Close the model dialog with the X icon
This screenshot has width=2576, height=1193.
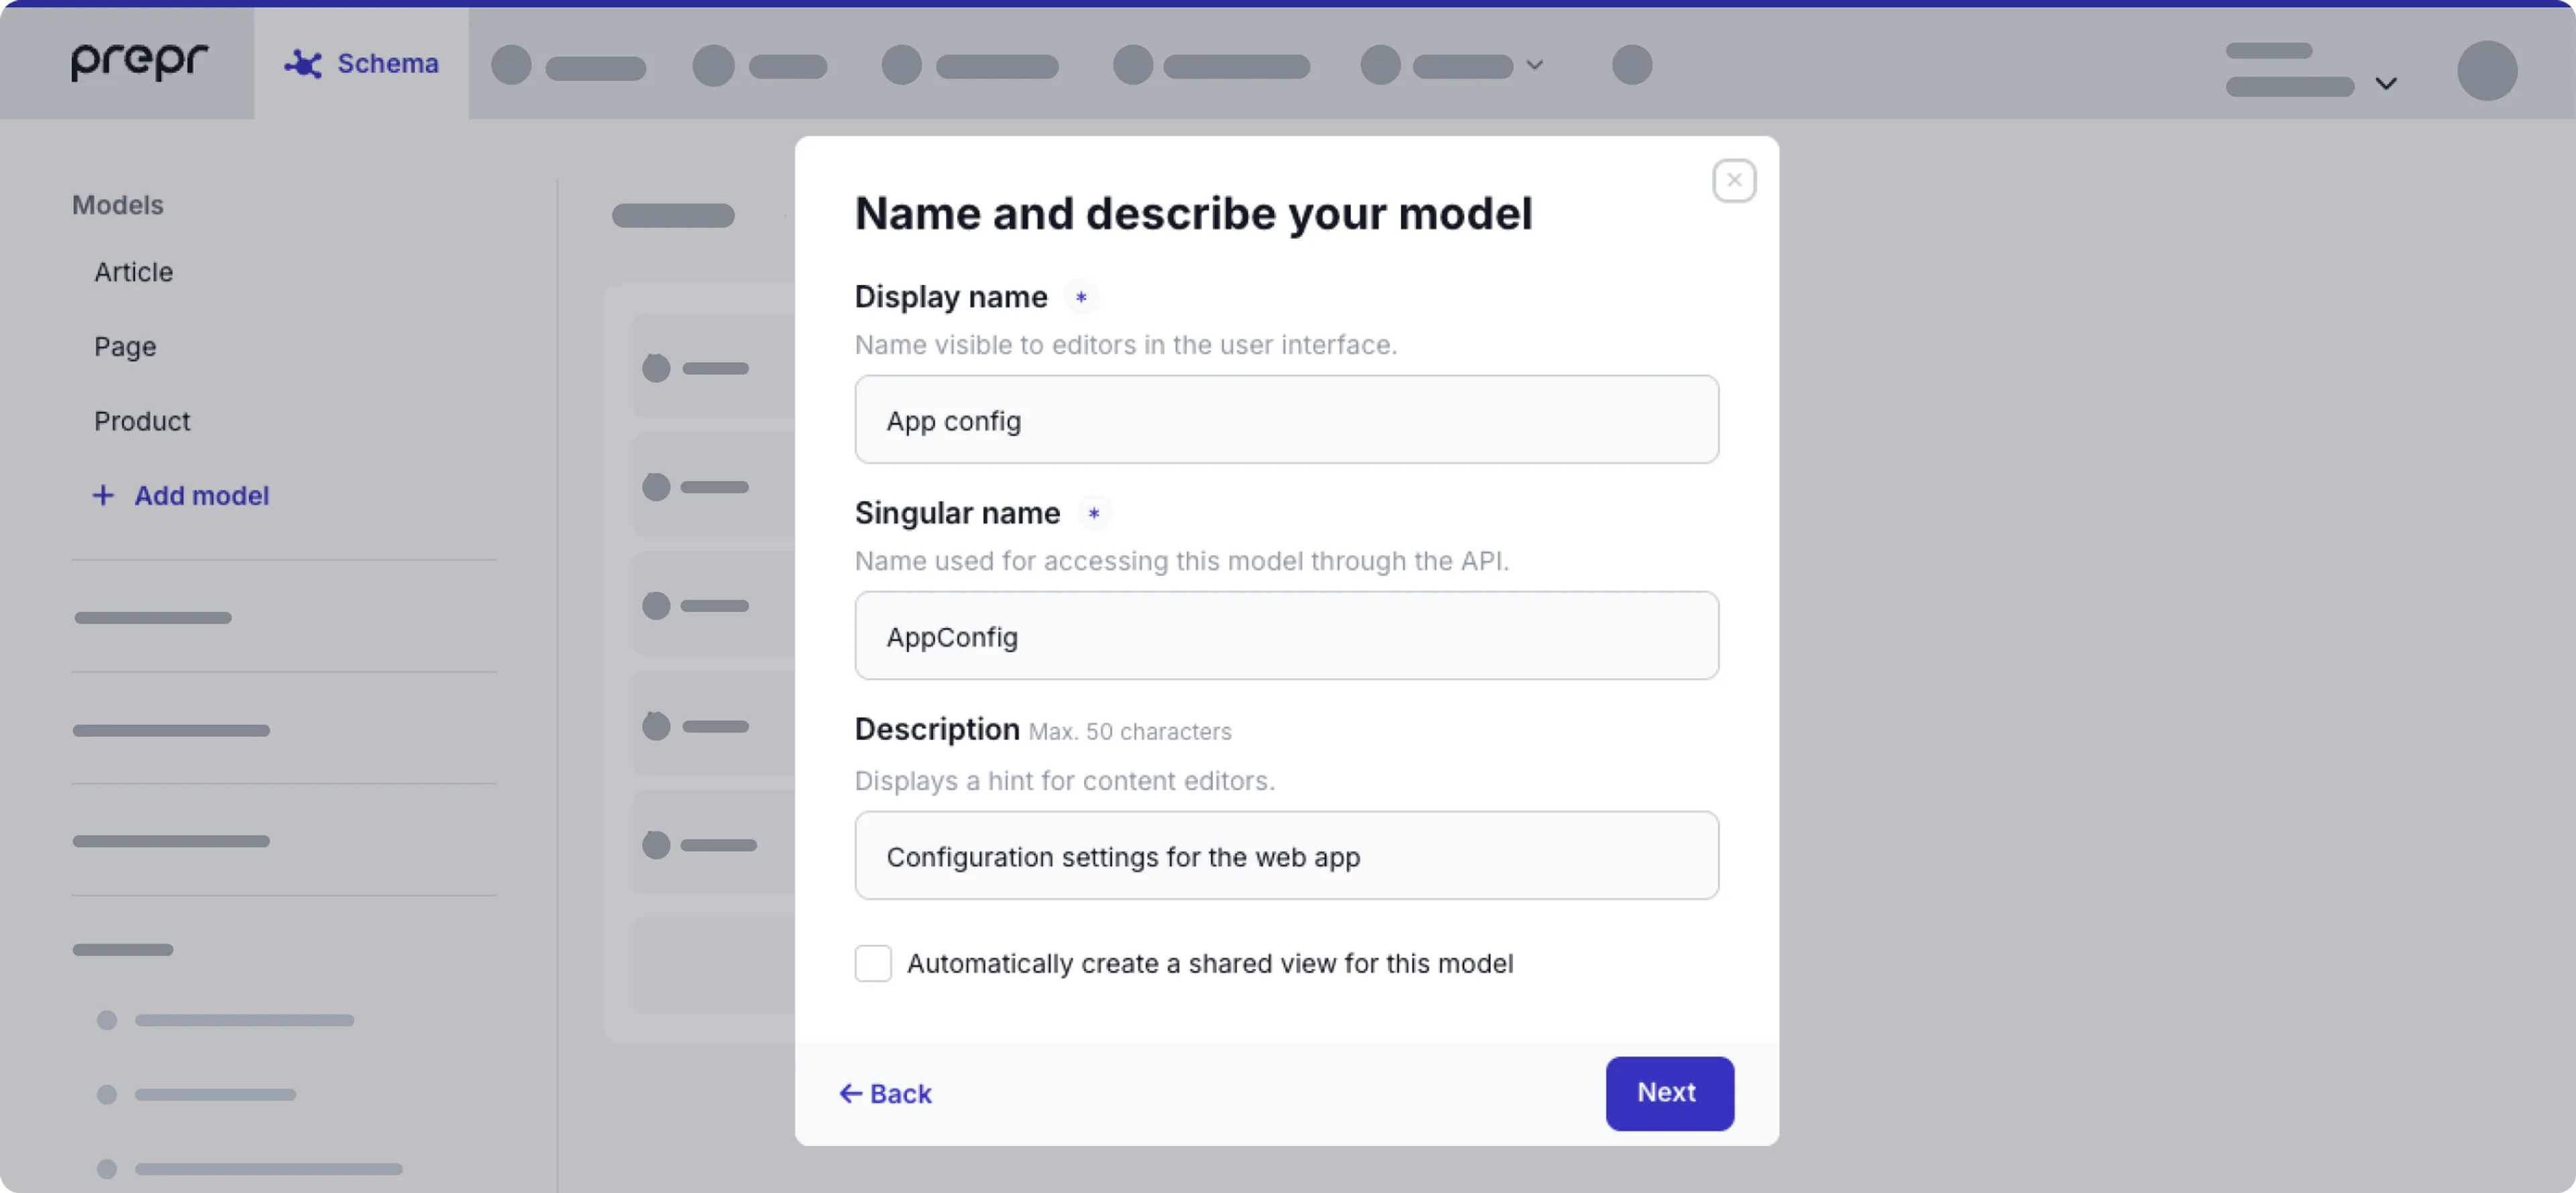pyautogui.click(x=1734, y=180)
